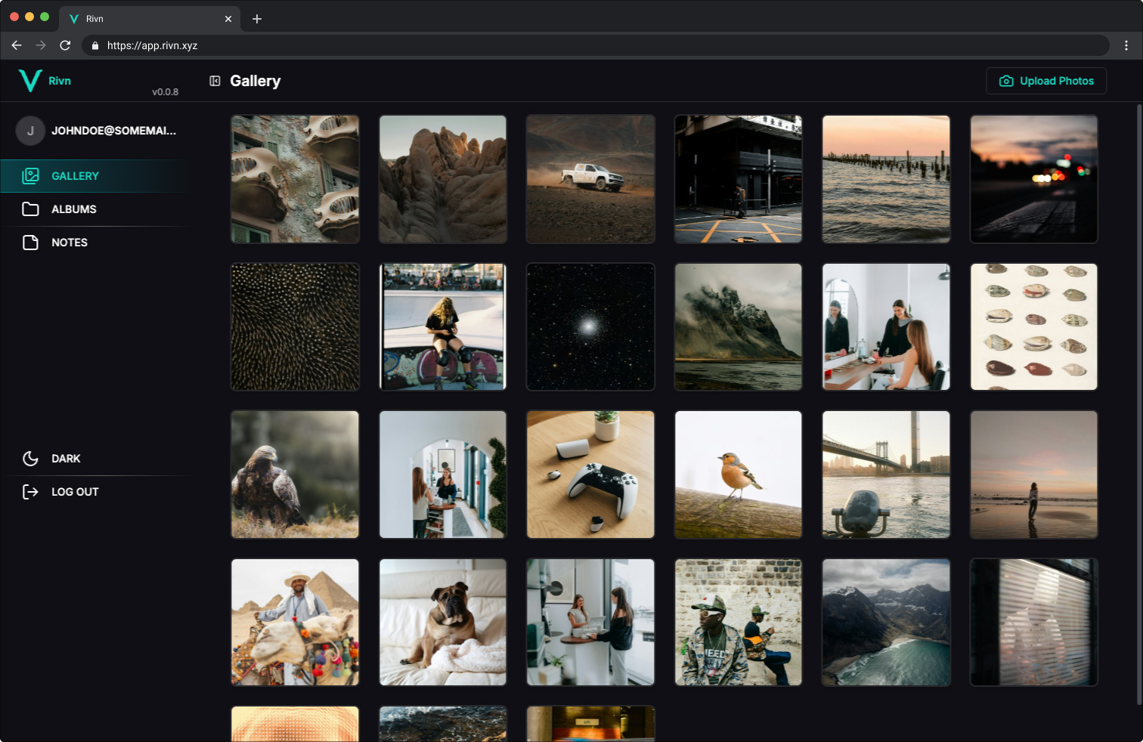
Task: Open the bulldog on bed photo
Action: click(x=443, y=622)
